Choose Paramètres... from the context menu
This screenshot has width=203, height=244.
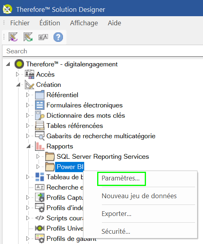[x=121, y=178]
